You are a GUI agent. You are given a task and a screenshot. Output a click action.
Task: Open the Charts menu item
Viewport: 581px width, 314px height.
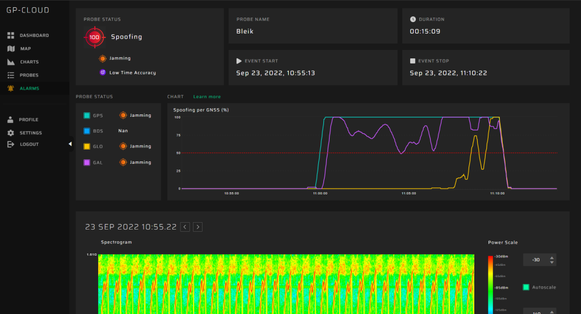tap(30, 62)
